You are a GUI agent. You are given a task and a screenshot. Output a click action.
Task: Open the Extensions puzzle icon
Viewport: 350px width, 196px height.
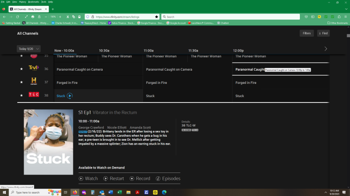pyautogui.click(x=339, y=17)
